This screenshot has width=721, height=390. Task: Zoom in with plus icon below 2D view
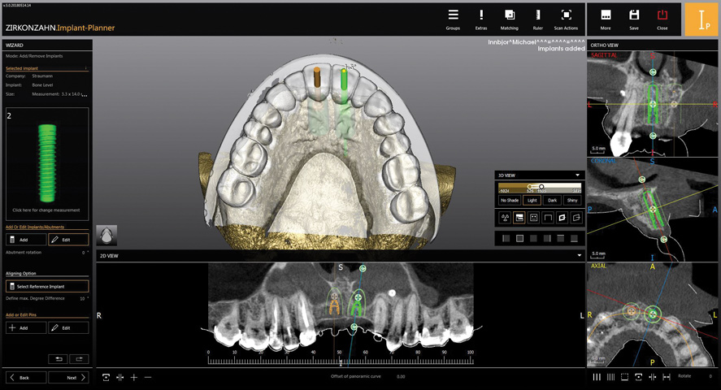[134, 377]
